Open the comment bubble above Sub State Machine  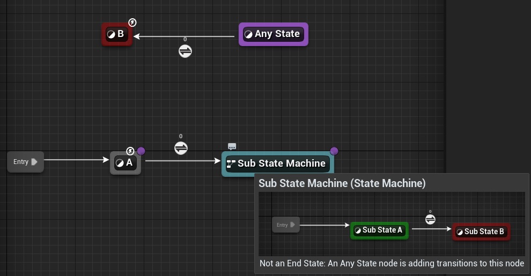232,146
